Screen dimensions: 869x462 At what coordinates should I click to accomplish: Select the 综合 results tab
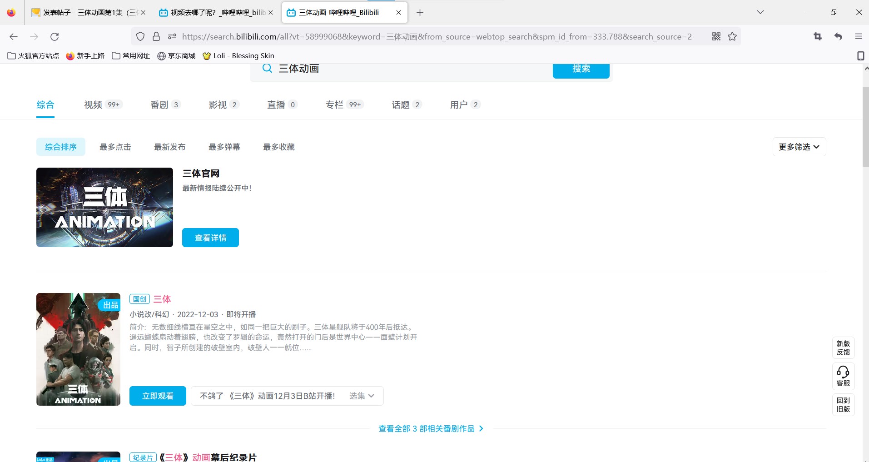[45, 105]
